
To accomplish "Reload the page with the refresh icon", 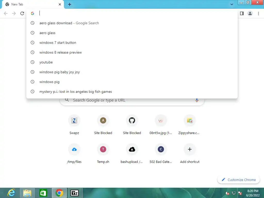I will pos(22,13).
